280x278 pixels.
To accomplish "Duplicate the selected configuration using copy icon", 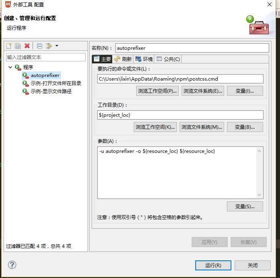I will 18,46.
